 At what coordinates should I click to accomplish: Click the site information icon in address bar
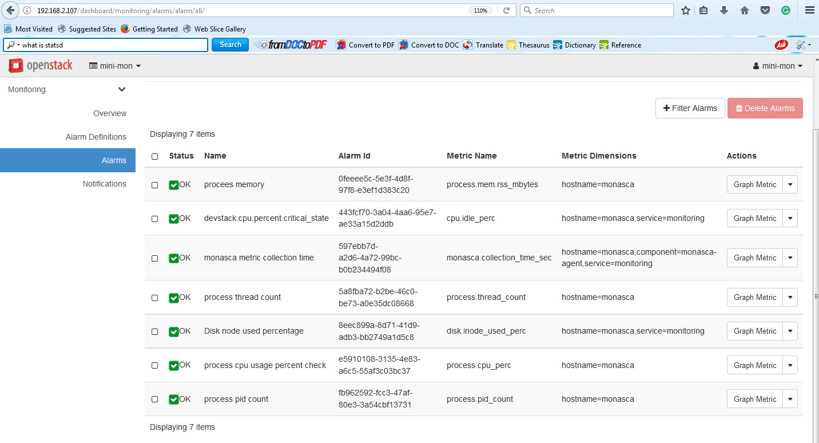click(27, 10)
